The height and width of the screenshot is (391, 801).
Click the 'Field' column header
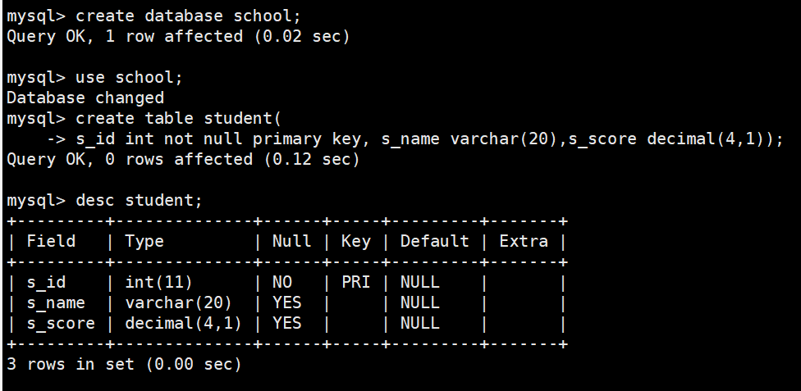[x=51, y=241]
